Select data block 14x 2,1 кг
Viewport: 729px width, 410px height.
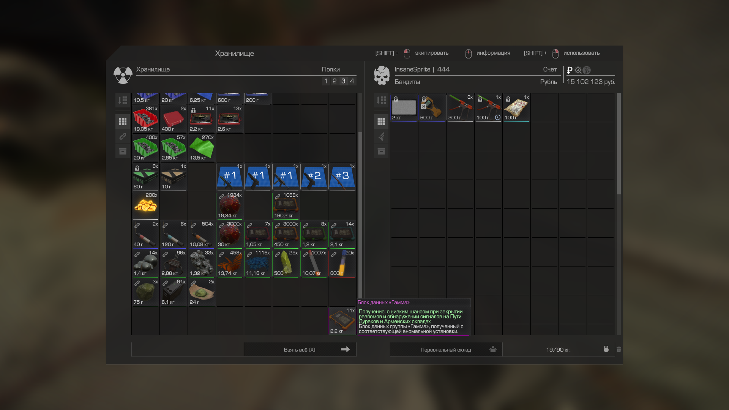342,234
